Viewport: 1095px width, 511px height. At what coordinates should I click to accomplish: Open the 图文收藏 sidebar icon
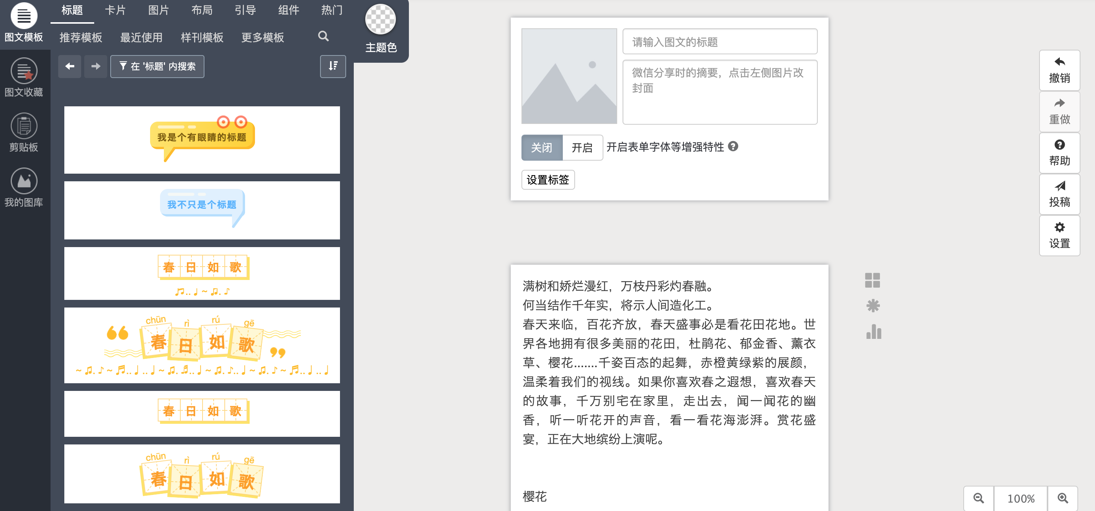tap(24, 70)
